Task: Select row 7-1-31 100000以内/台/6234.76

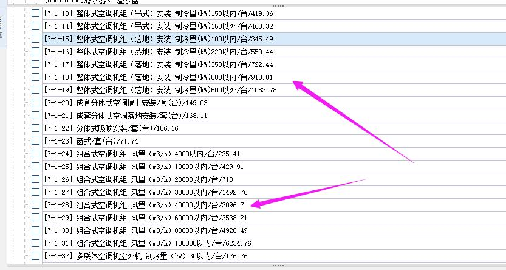Action: pyautogui.click(x=148, y=243)
